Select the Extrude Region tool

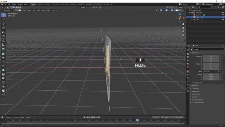pyautogui.click(x=3, y=49)
